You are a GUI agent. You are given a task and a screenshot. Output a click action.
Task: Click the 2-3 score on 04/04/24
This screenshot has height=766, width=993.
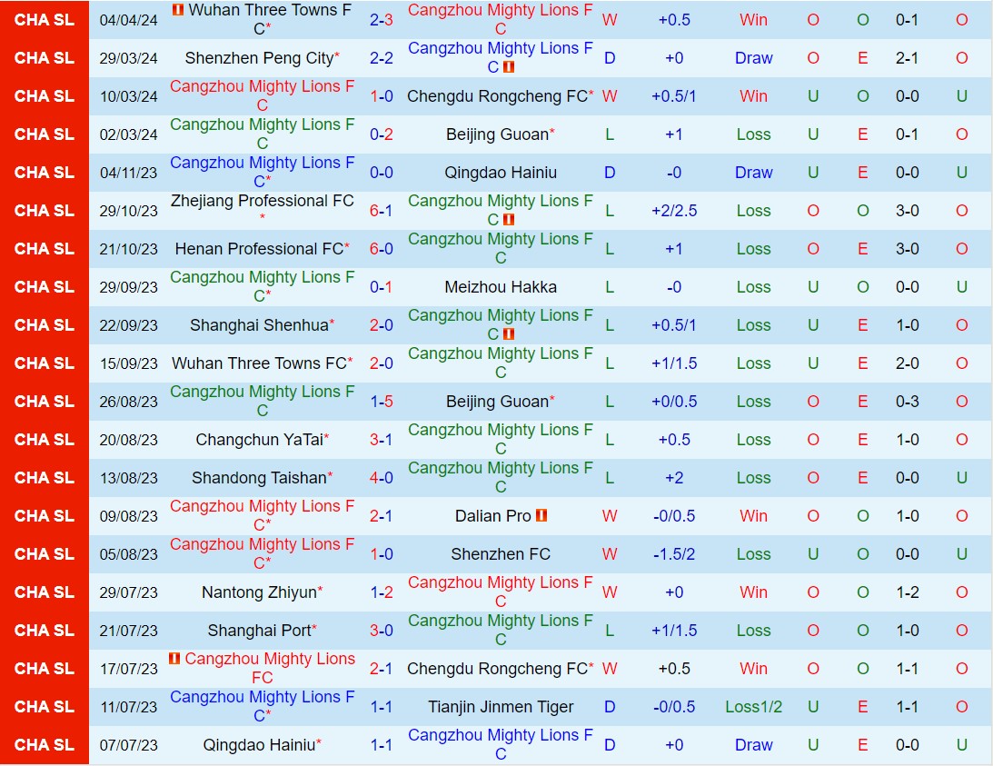click(x=382, y=20)
